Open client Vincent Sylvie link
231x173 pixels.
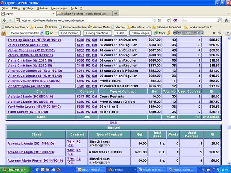point(29,86)
